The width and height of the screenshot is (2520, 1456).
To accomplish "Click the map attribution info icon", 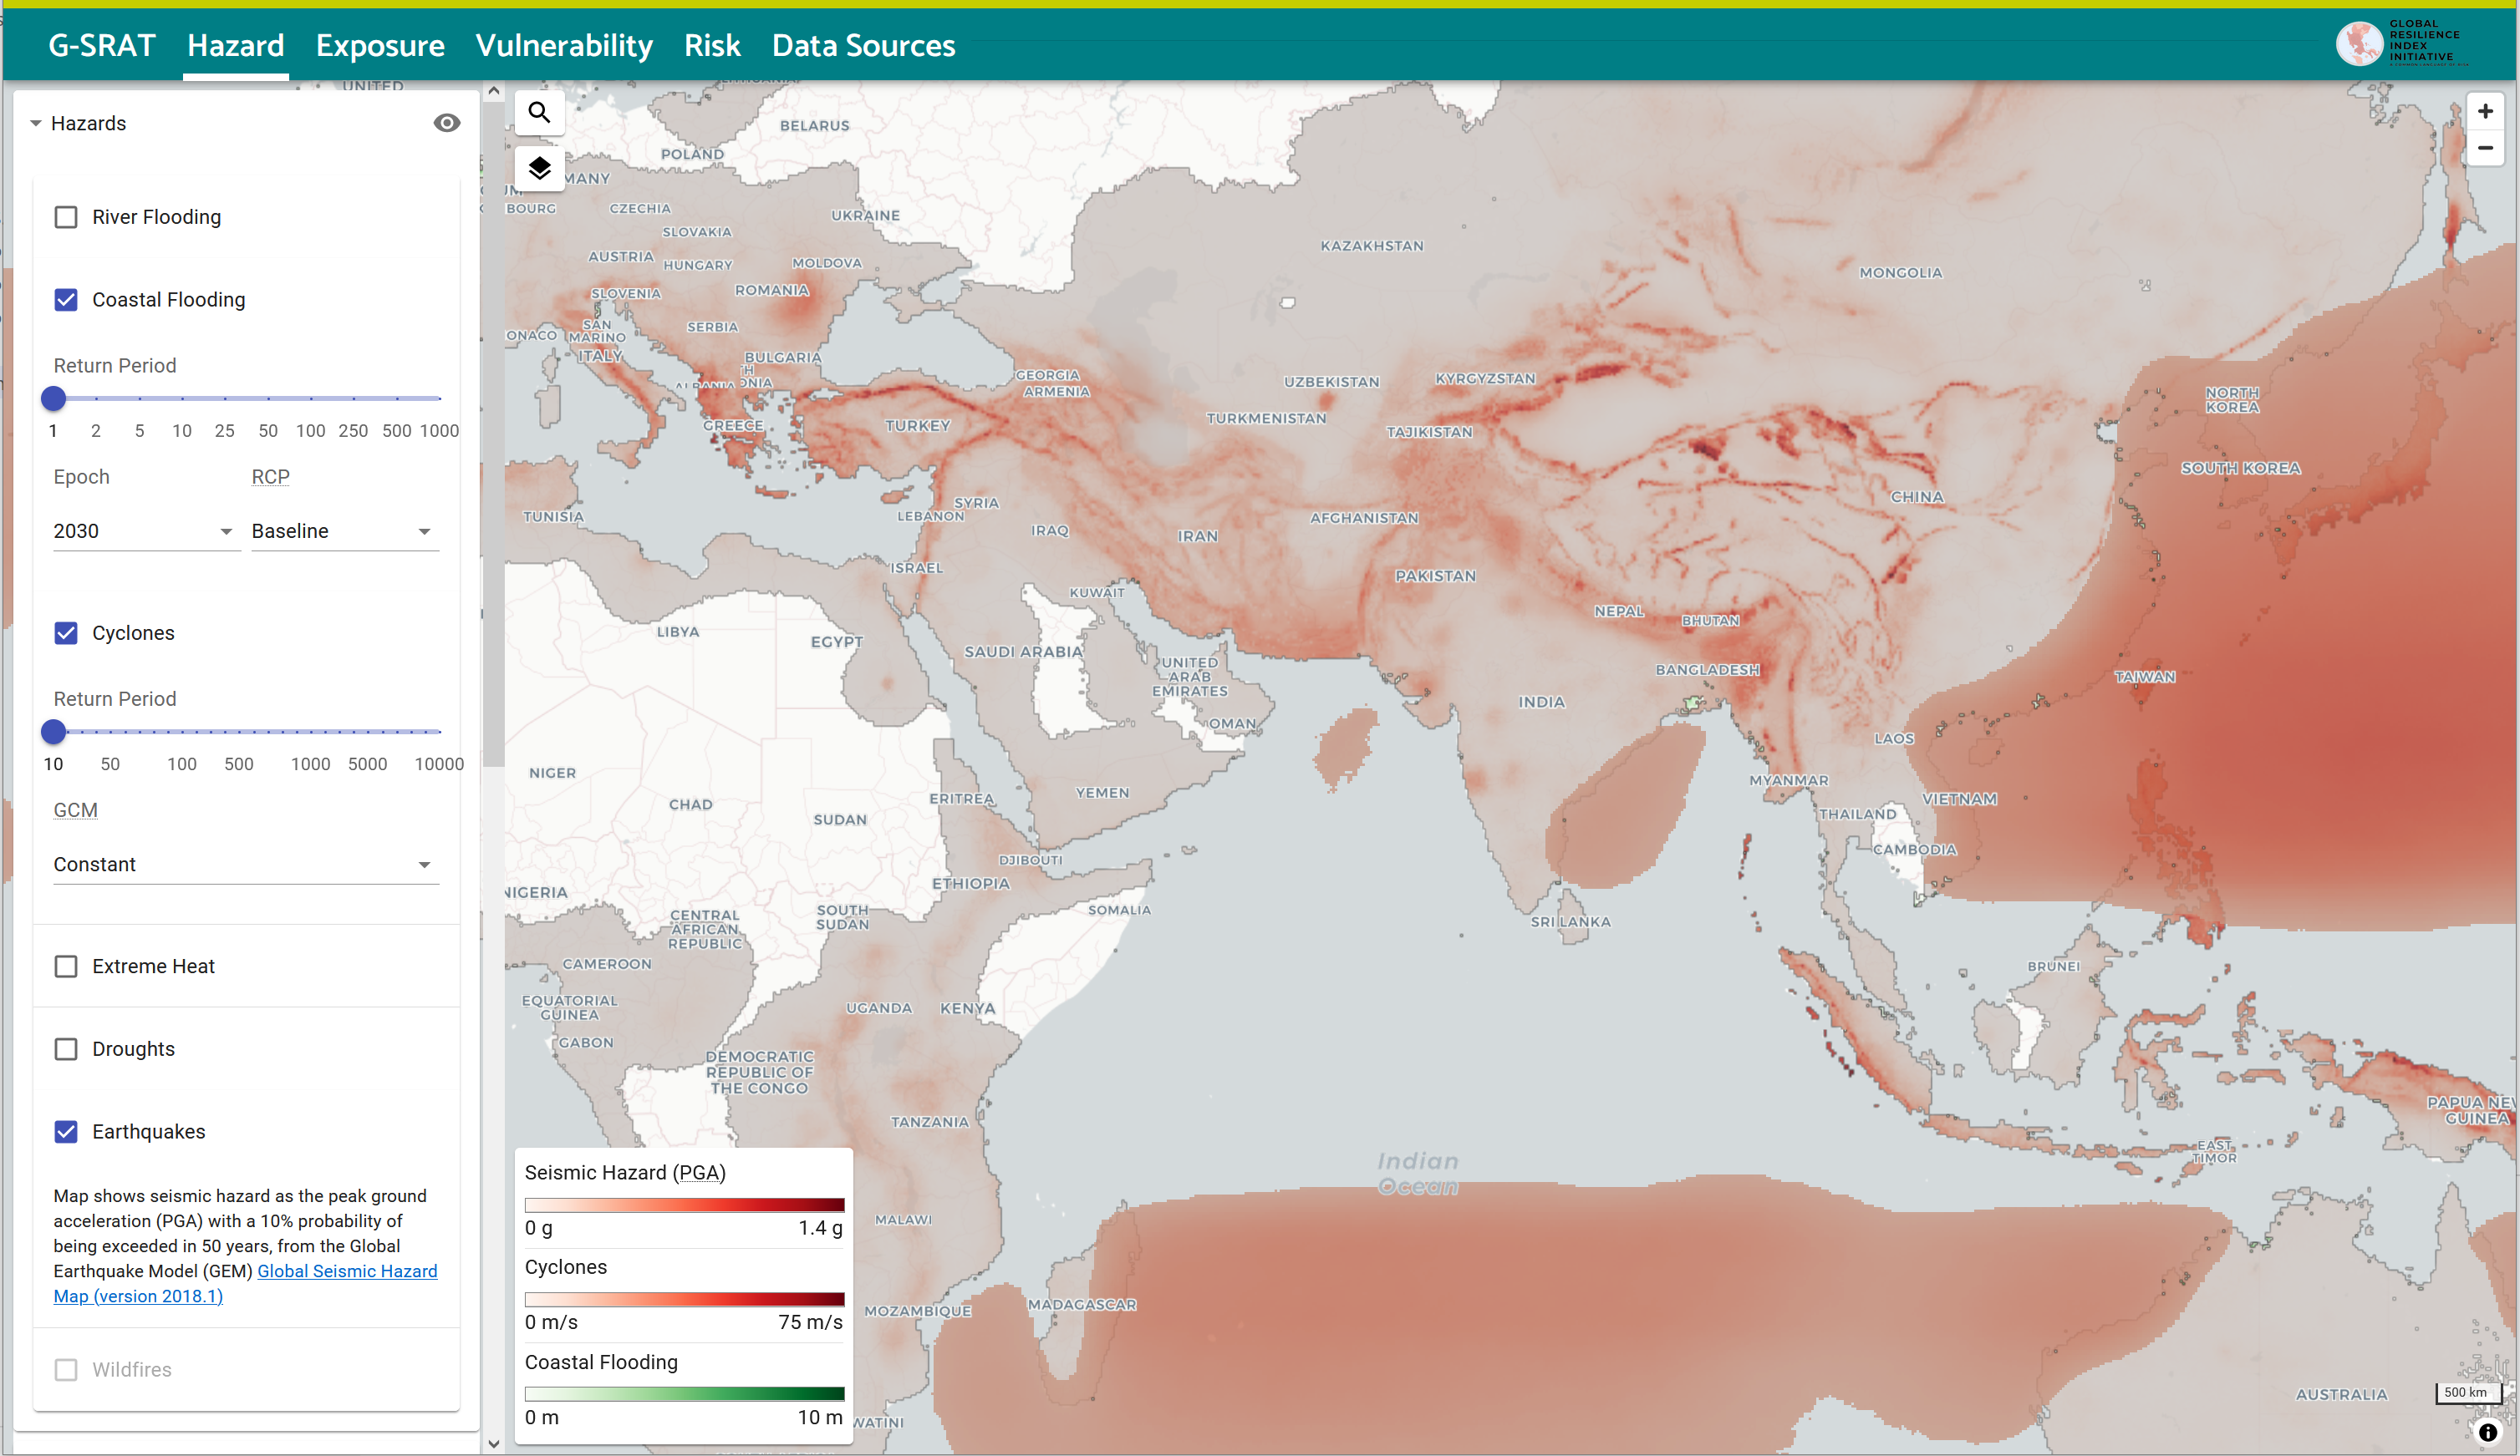I will [2487, 1432].
